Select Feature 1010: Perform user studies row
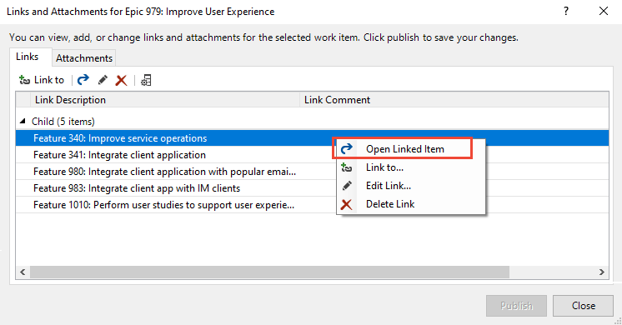The height and width of the screenshot is (325, 622). point(312,204)
